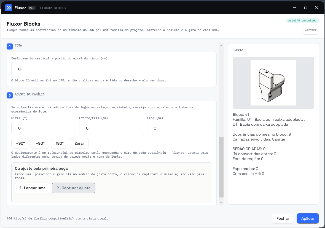Focus the vertical offset (Deslocamento vertical) input

click(29, 69)
